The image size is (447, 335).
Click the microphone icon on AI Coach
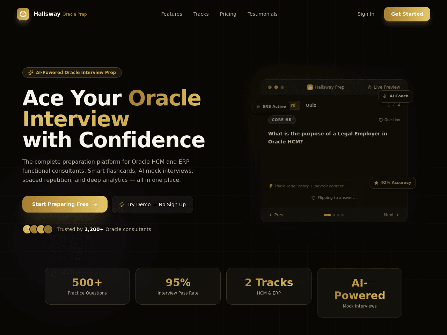[x=385, y=96]
